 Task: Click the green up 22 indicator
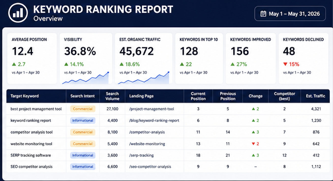tap(186, 64)
